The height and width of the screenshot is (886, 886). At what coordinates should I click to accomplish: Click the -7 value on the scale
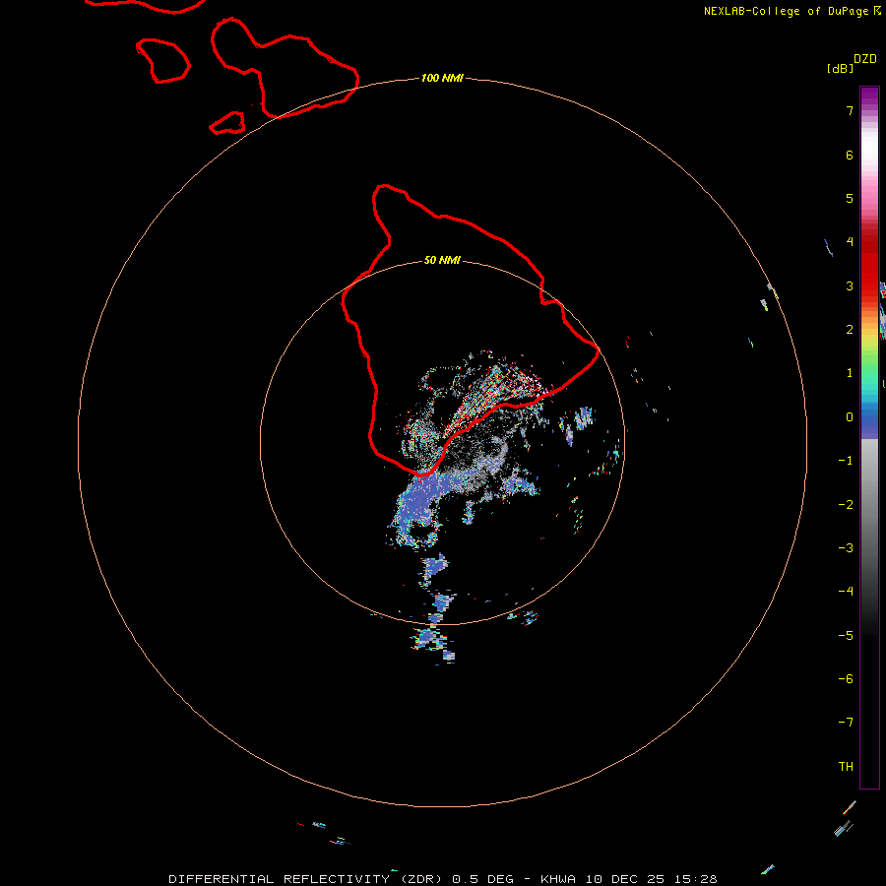pyautogui.click(x=846, y=723)
